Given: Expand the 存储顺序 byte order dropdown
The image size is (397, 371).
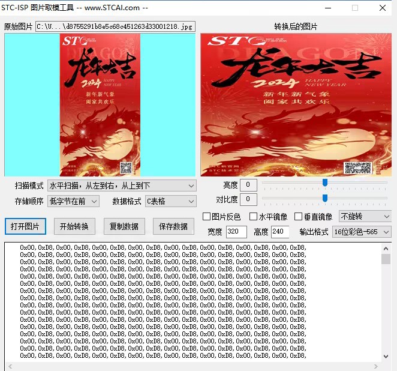Looking at the screenshot, I should (x=73, y=202).
